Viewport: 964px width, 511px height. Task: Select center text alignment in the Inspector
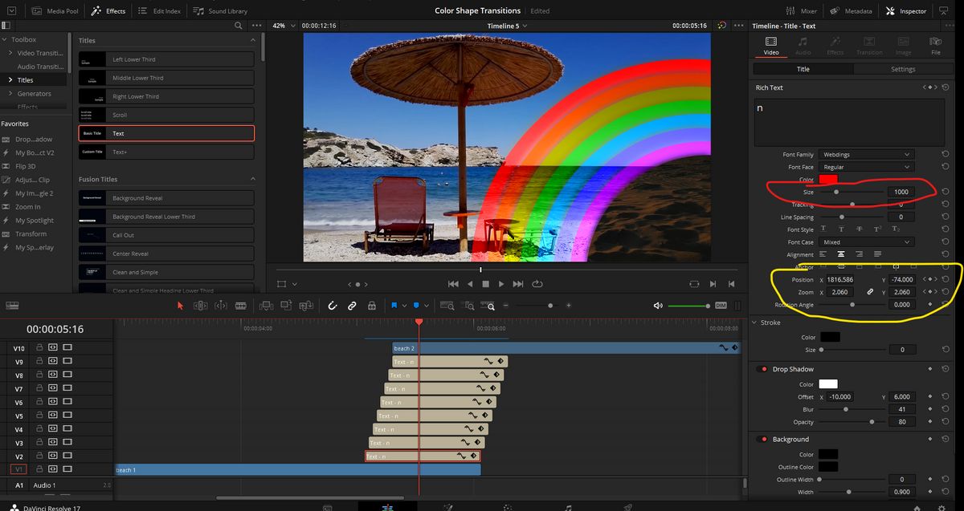840,254
